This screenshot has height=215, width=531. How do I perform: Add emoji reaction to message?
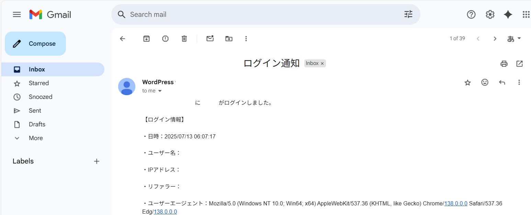[x=485, y=82]
